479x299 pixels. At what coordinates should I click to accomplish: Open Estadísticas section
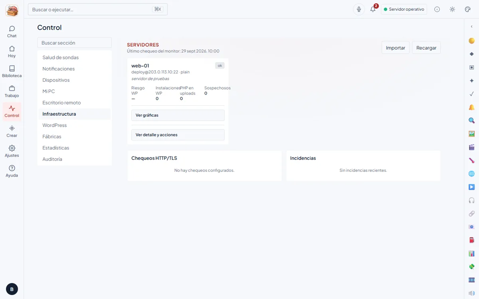pos(74,148)
